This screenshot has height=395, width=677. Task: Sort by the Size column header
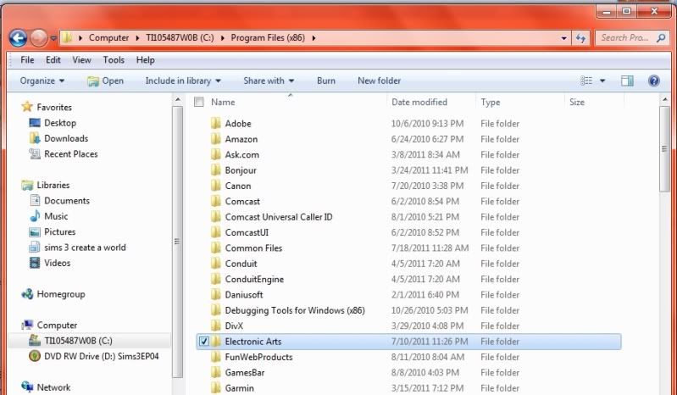[576, 103]
